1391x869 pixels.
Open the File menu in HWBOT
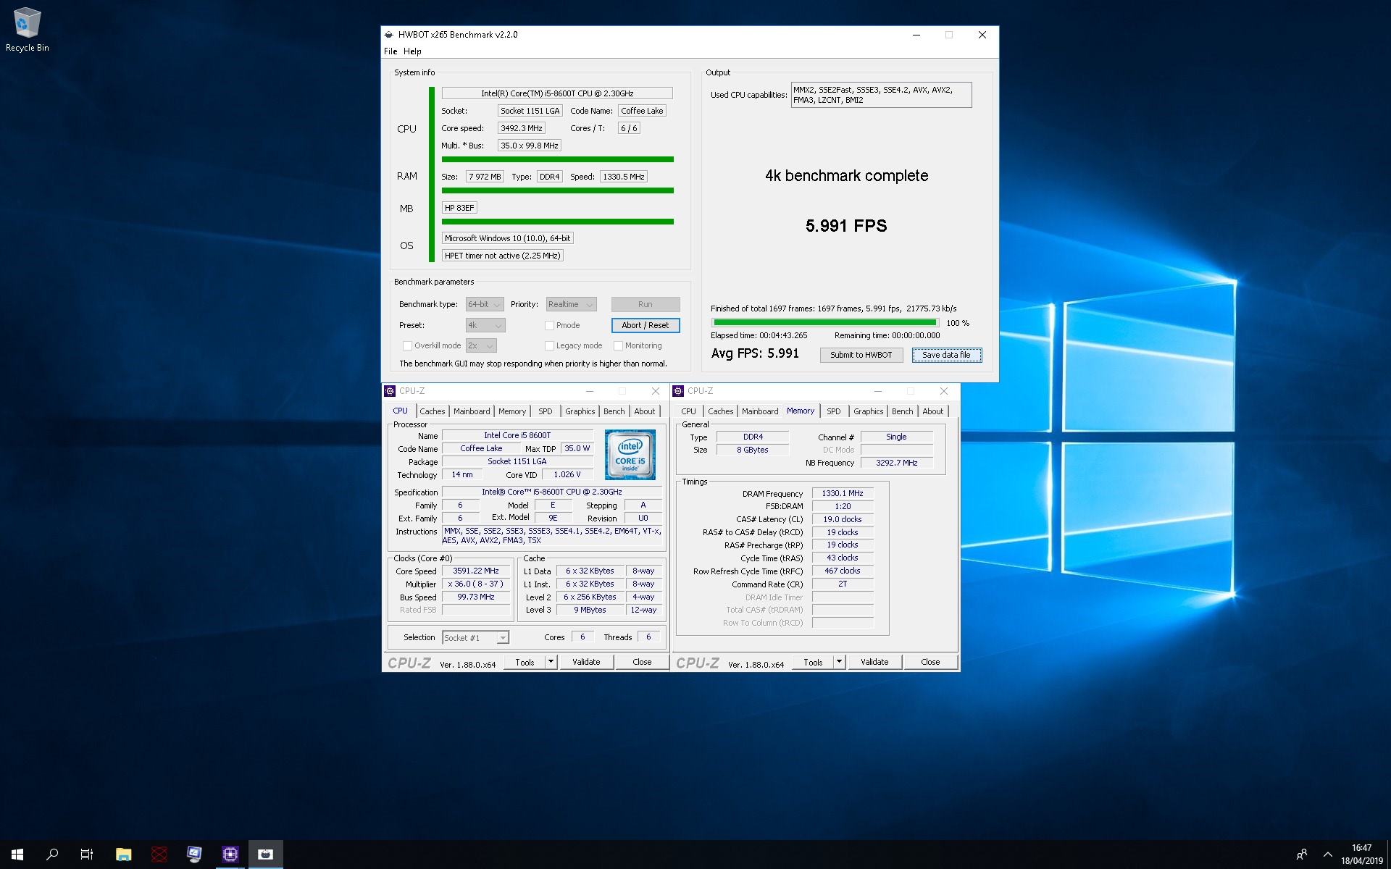click(390, 51)
